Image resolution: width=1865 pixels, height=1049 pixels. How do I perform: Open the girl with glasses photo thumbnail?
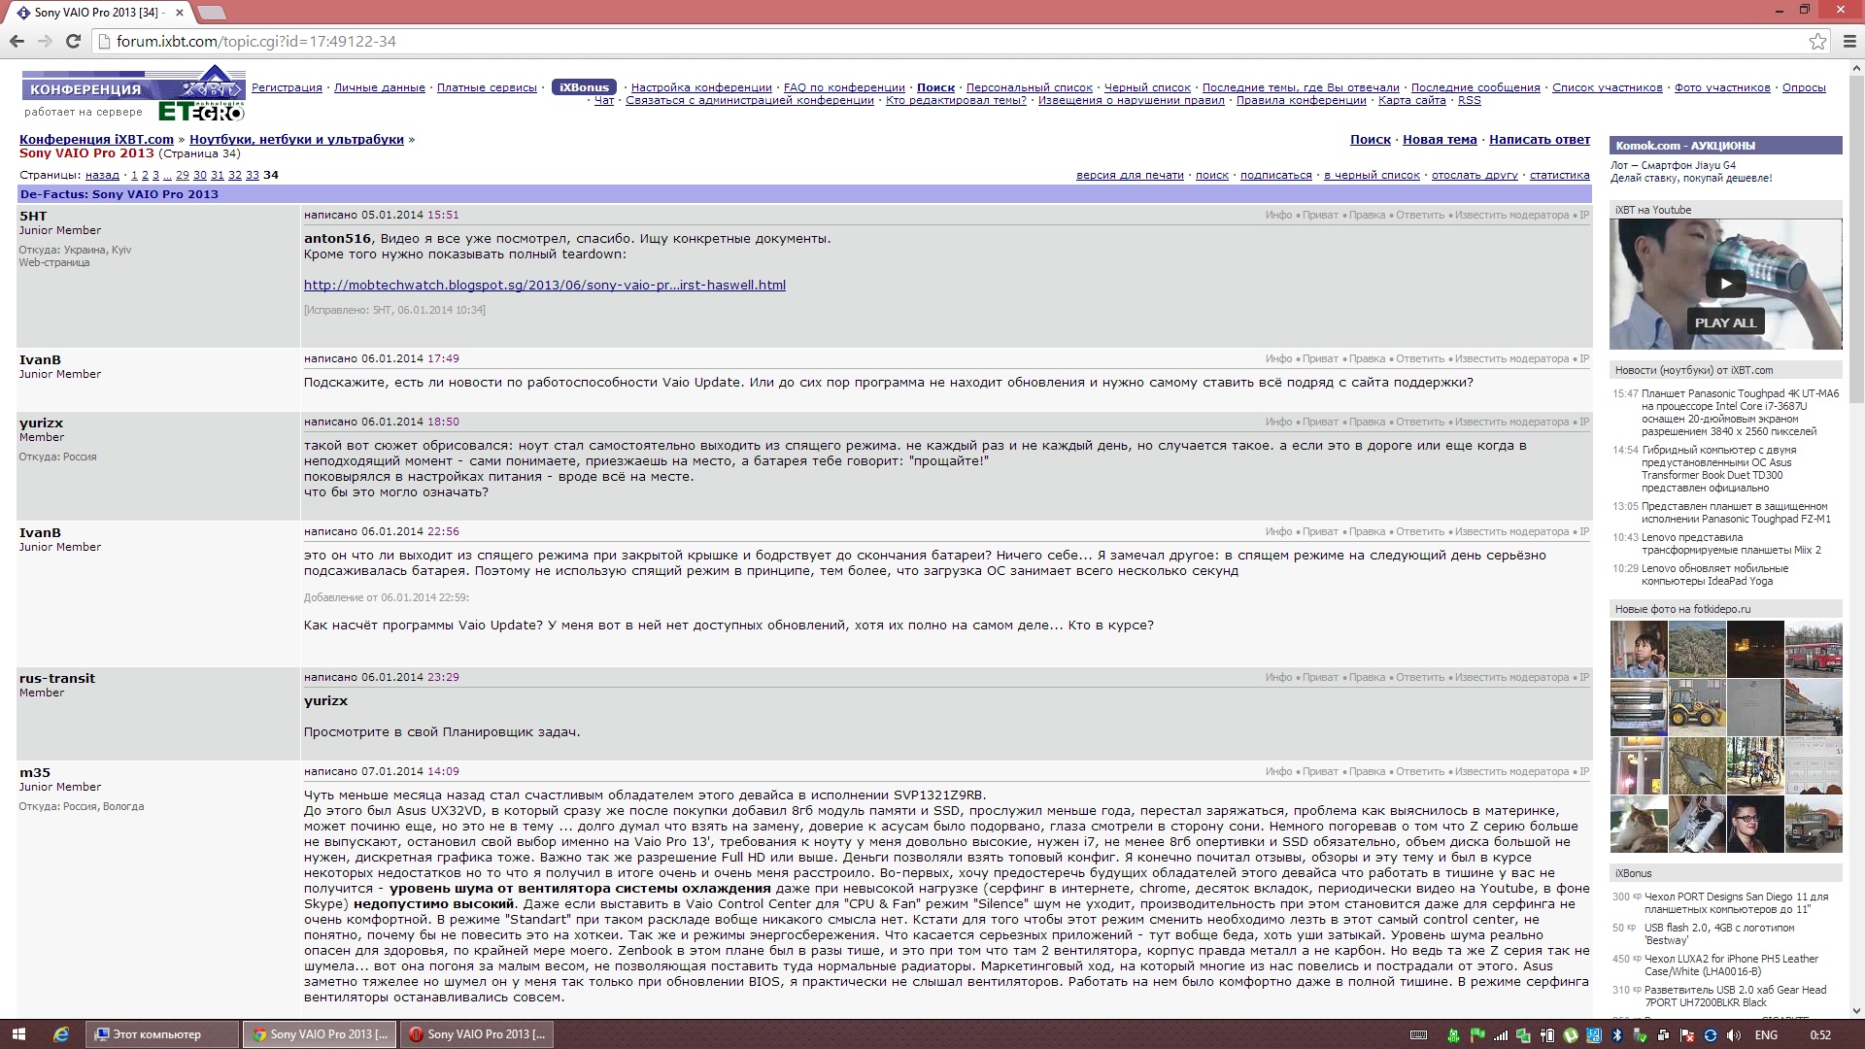tap(1755, 824)
